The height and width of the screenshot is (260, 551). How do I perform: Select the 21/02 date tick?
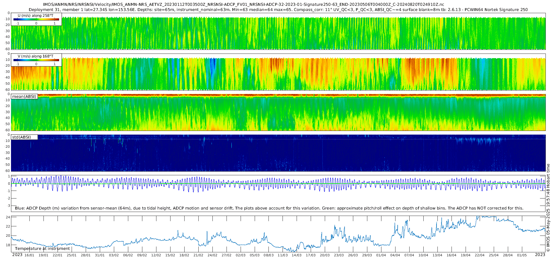point(198,255)
